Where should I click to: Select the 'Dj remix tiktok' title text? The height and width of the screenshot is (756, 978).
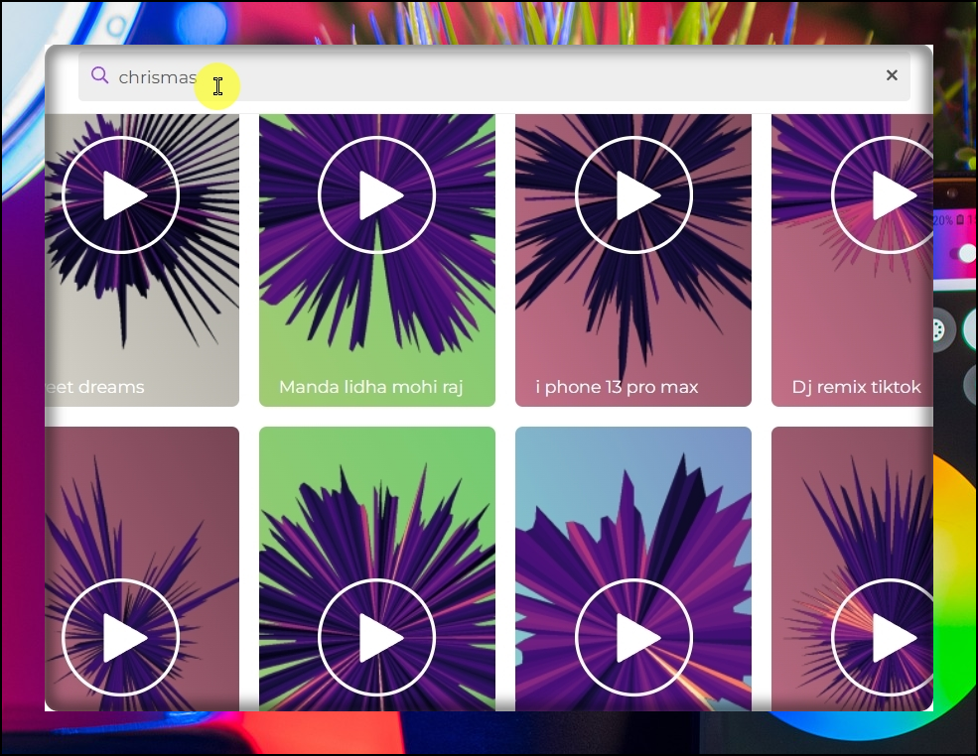point(857,387)
